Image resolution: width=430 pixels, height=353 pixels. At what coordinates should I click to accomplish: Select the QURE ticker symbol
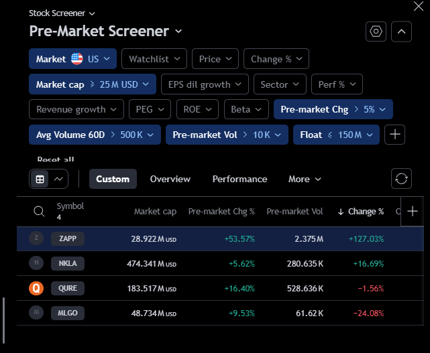point(68,289)
